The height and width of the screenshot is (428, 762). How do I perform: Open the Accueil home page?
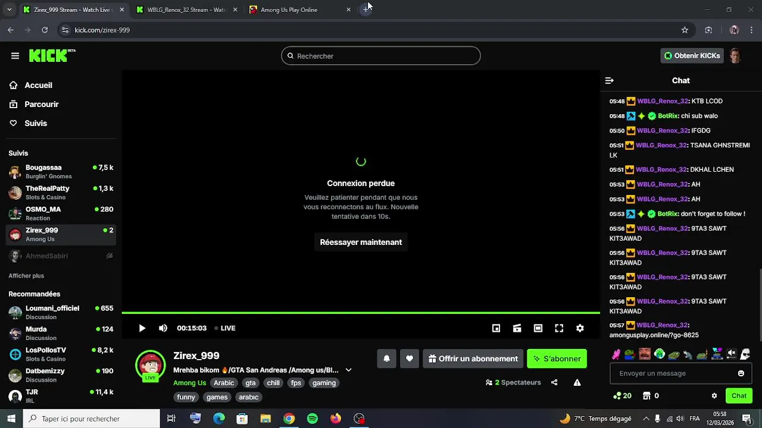pyautogui.click(x=38, y=85)
